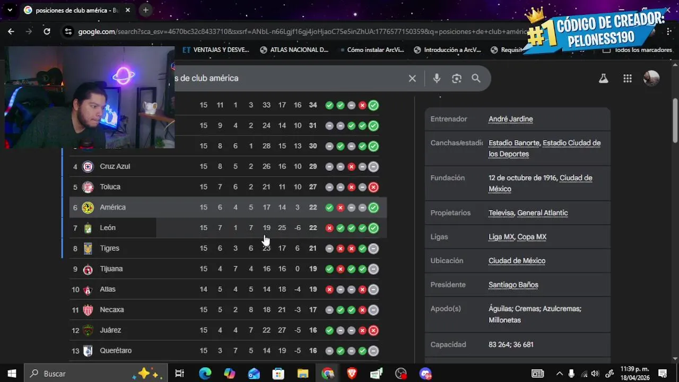
Task: Open the Televisa owner link
Action: 501,213
